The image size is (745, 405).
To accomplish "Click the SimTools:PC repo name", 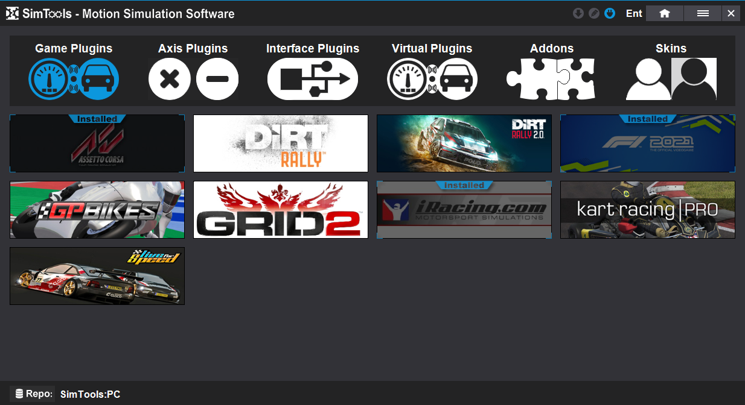I will (x=91, y=395).
